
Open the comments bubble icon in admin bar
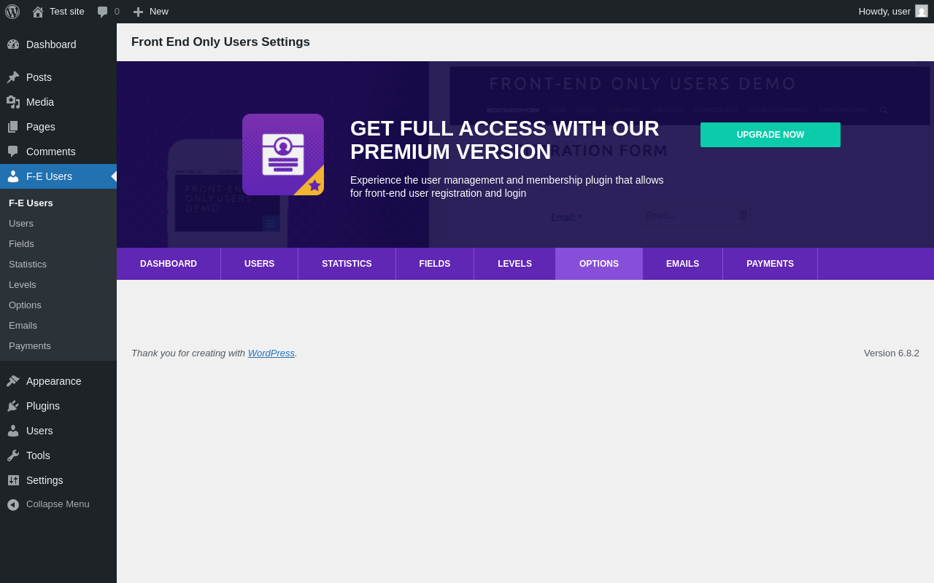coord(103,12)
